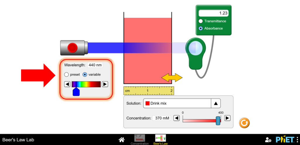Click the blue wavelength slider thumb
Screen dimensions: 300x145
(x=76, y=92)
